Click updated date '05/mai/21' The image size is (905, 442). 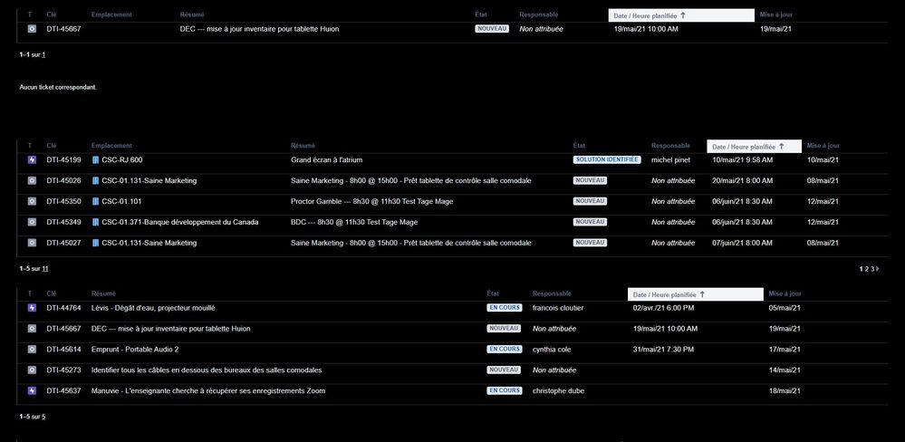pos(785,308)
